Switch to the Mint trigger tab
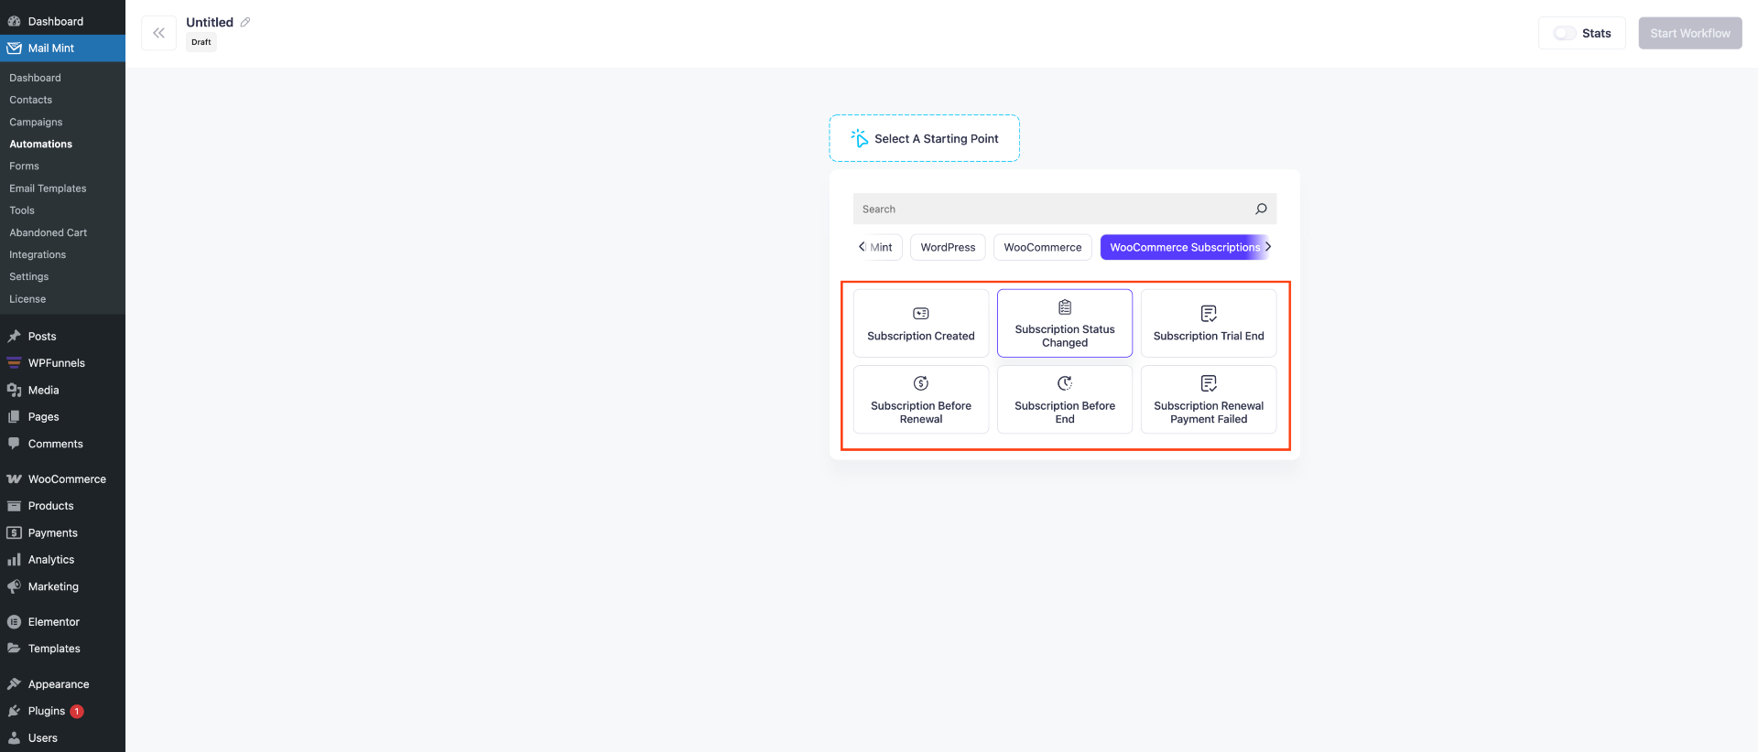Viewport: 1758px width, 752px height. pos(881,247)
